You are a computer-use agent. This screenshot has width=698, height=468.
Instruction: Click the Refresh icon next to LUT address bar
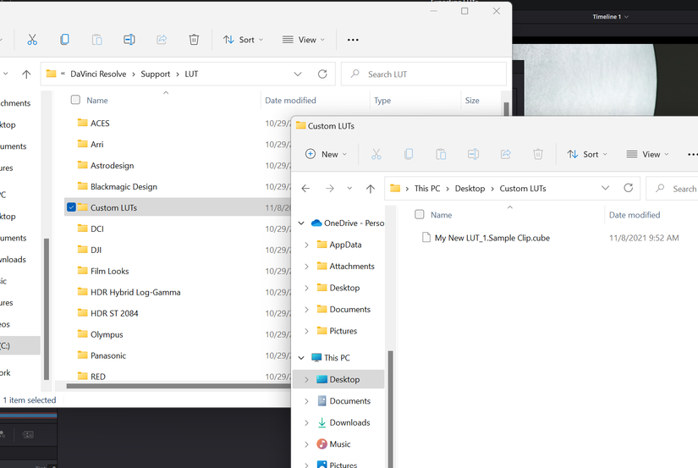click(x=322, y=74)
